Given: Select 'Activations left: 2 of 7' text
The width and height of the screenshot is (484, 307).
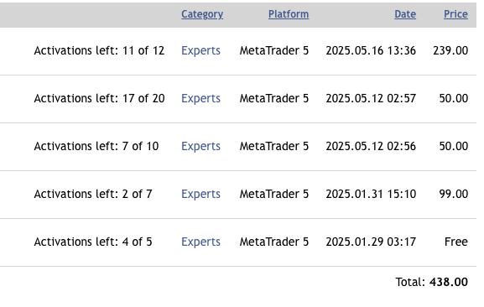Looking at the screenshot, I should [x=93, y=194].
